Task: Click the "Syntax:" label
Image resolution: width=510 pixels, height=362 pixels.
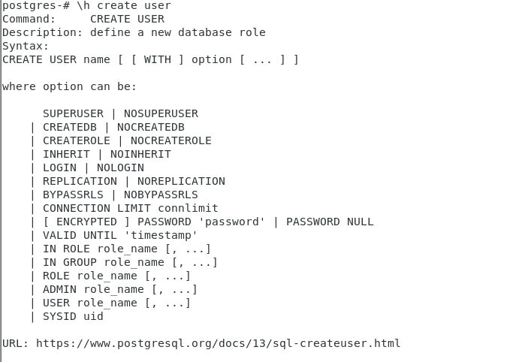Action: [x=26, y=46]
